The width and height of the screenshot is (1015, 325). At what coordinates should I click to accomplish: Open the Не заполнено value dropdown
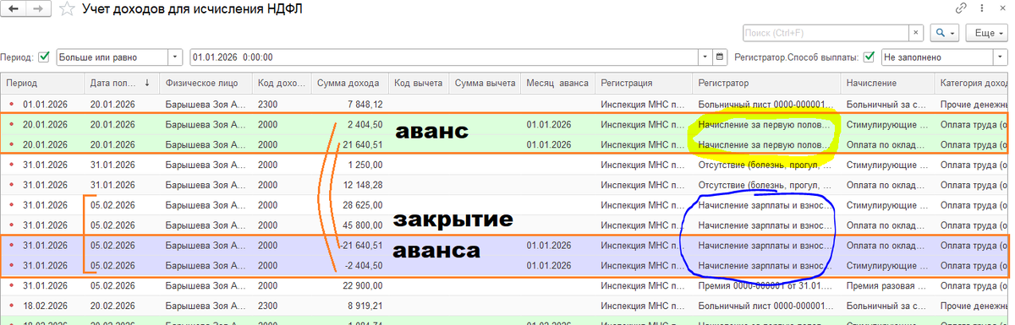point(1000,57)
